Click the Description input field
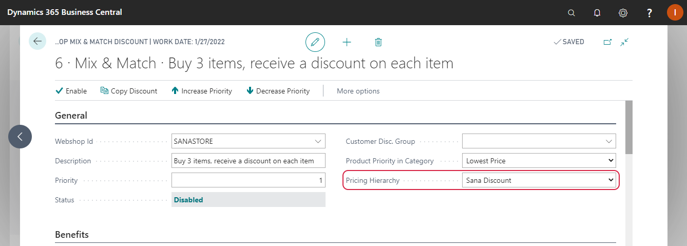 tap(249, 161)
